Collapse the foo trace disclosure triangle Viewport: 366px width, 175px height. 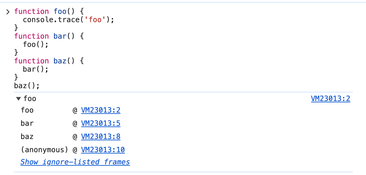click(x=18, y=99)
